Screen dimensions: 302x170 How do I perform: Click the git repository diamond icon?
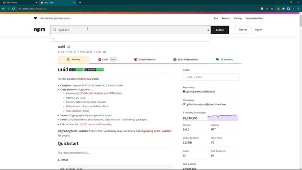coord(184,92)
